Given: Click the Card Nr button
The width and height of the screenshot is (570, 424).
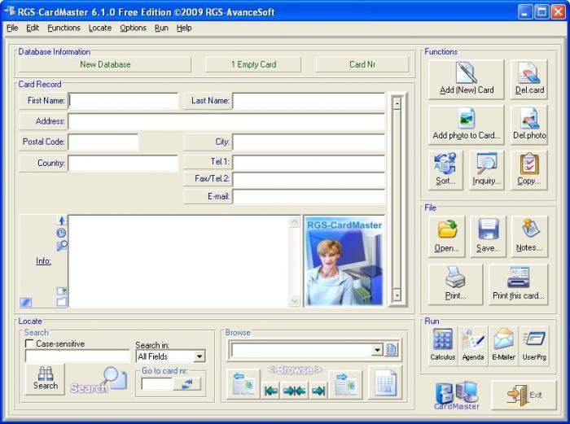Looking at the screenshot, I should (x=362, y=64).
